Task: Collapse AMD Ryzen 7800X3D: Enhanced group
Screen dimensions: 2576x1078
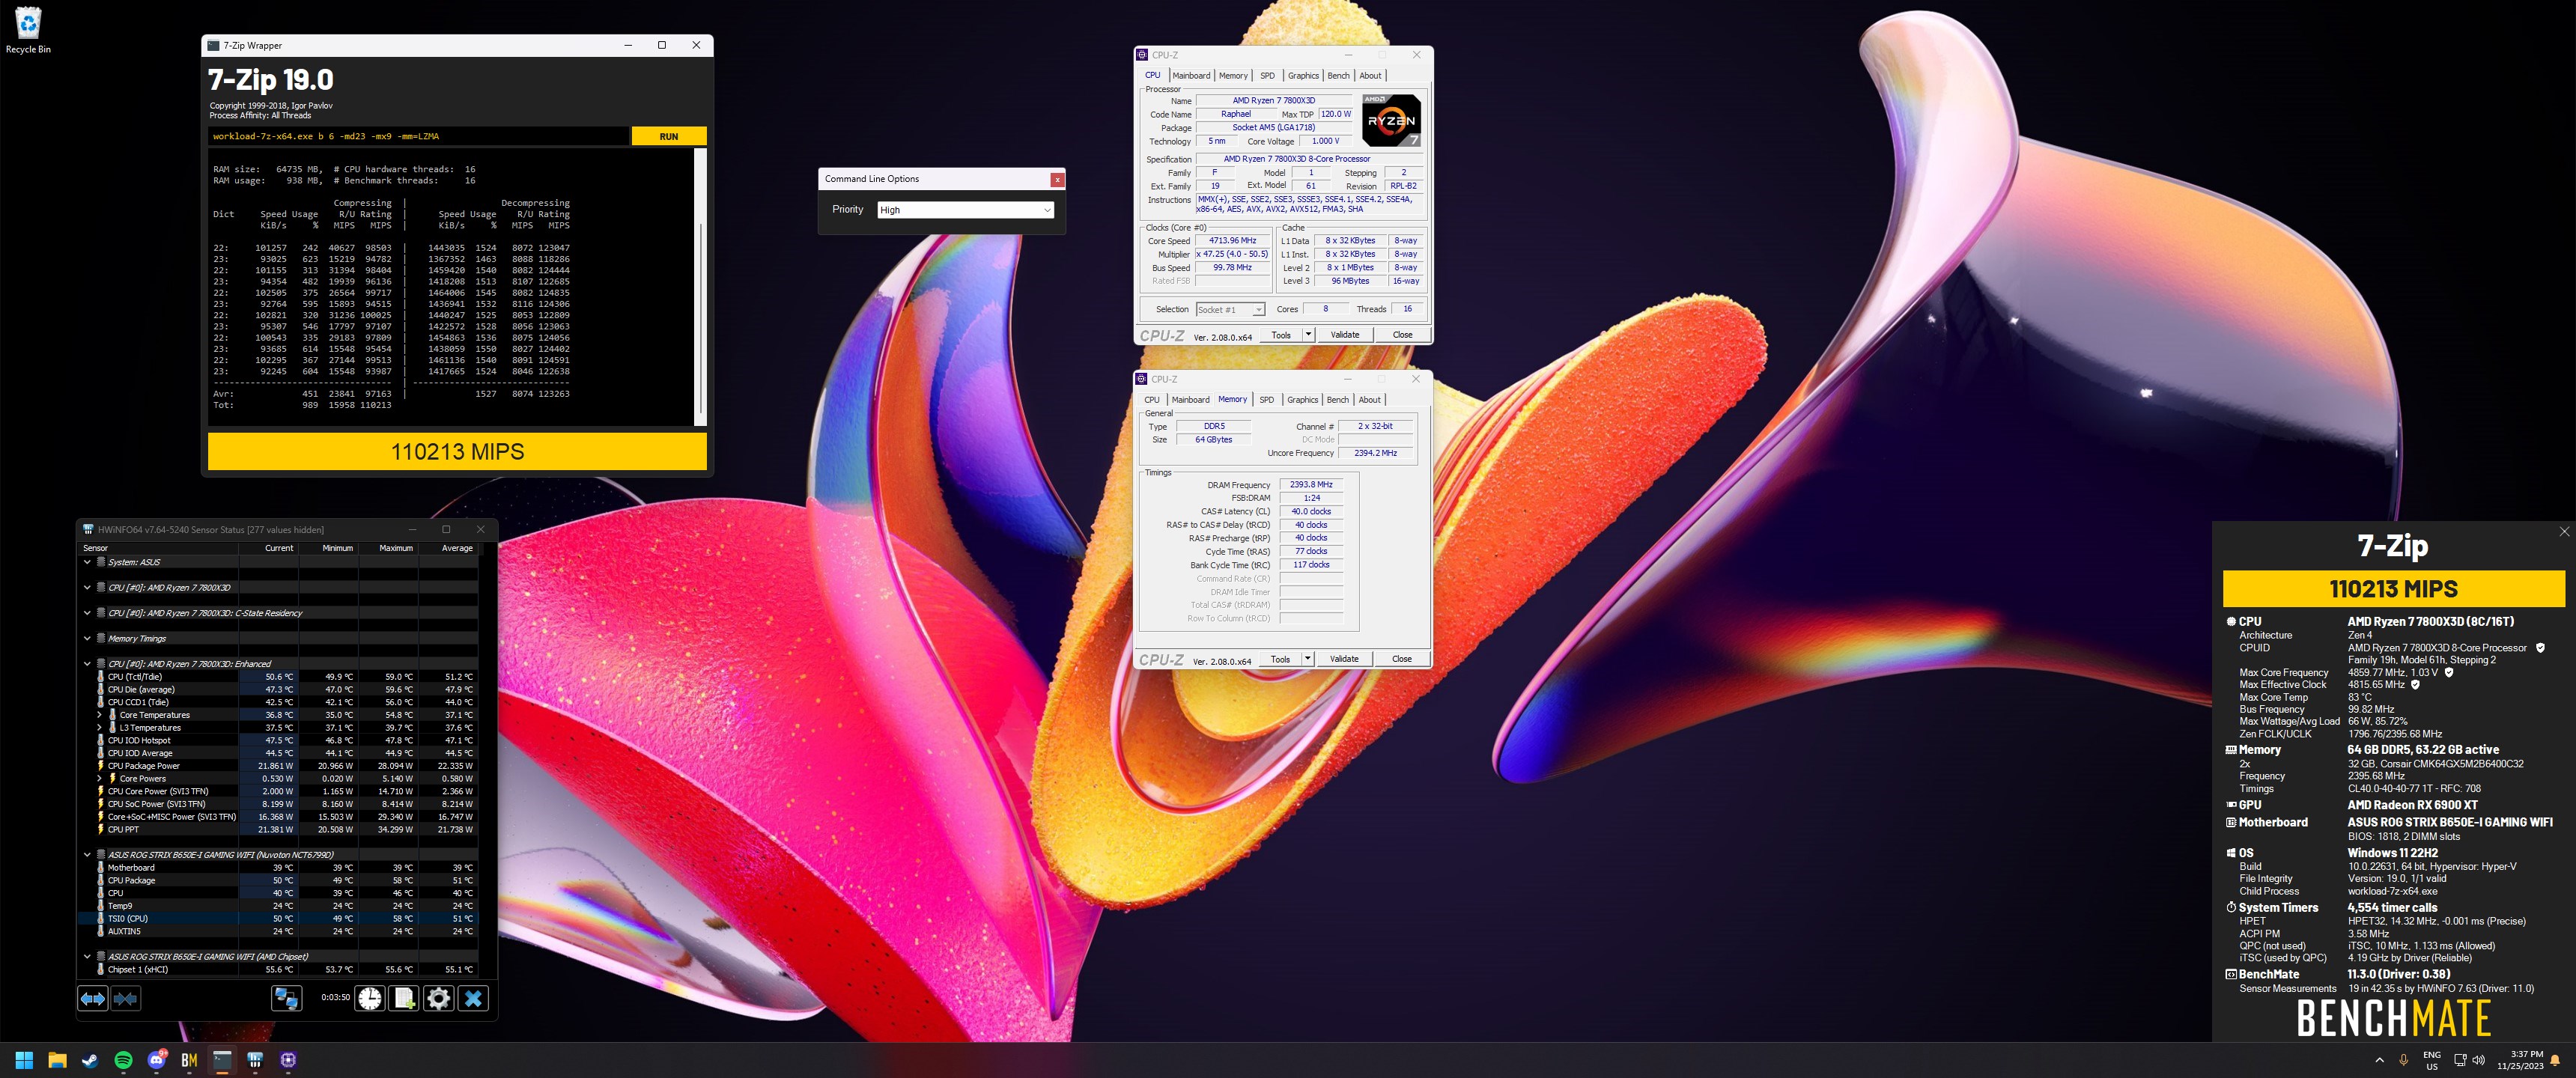Action: pyautogui.click(x=87, y=664)
